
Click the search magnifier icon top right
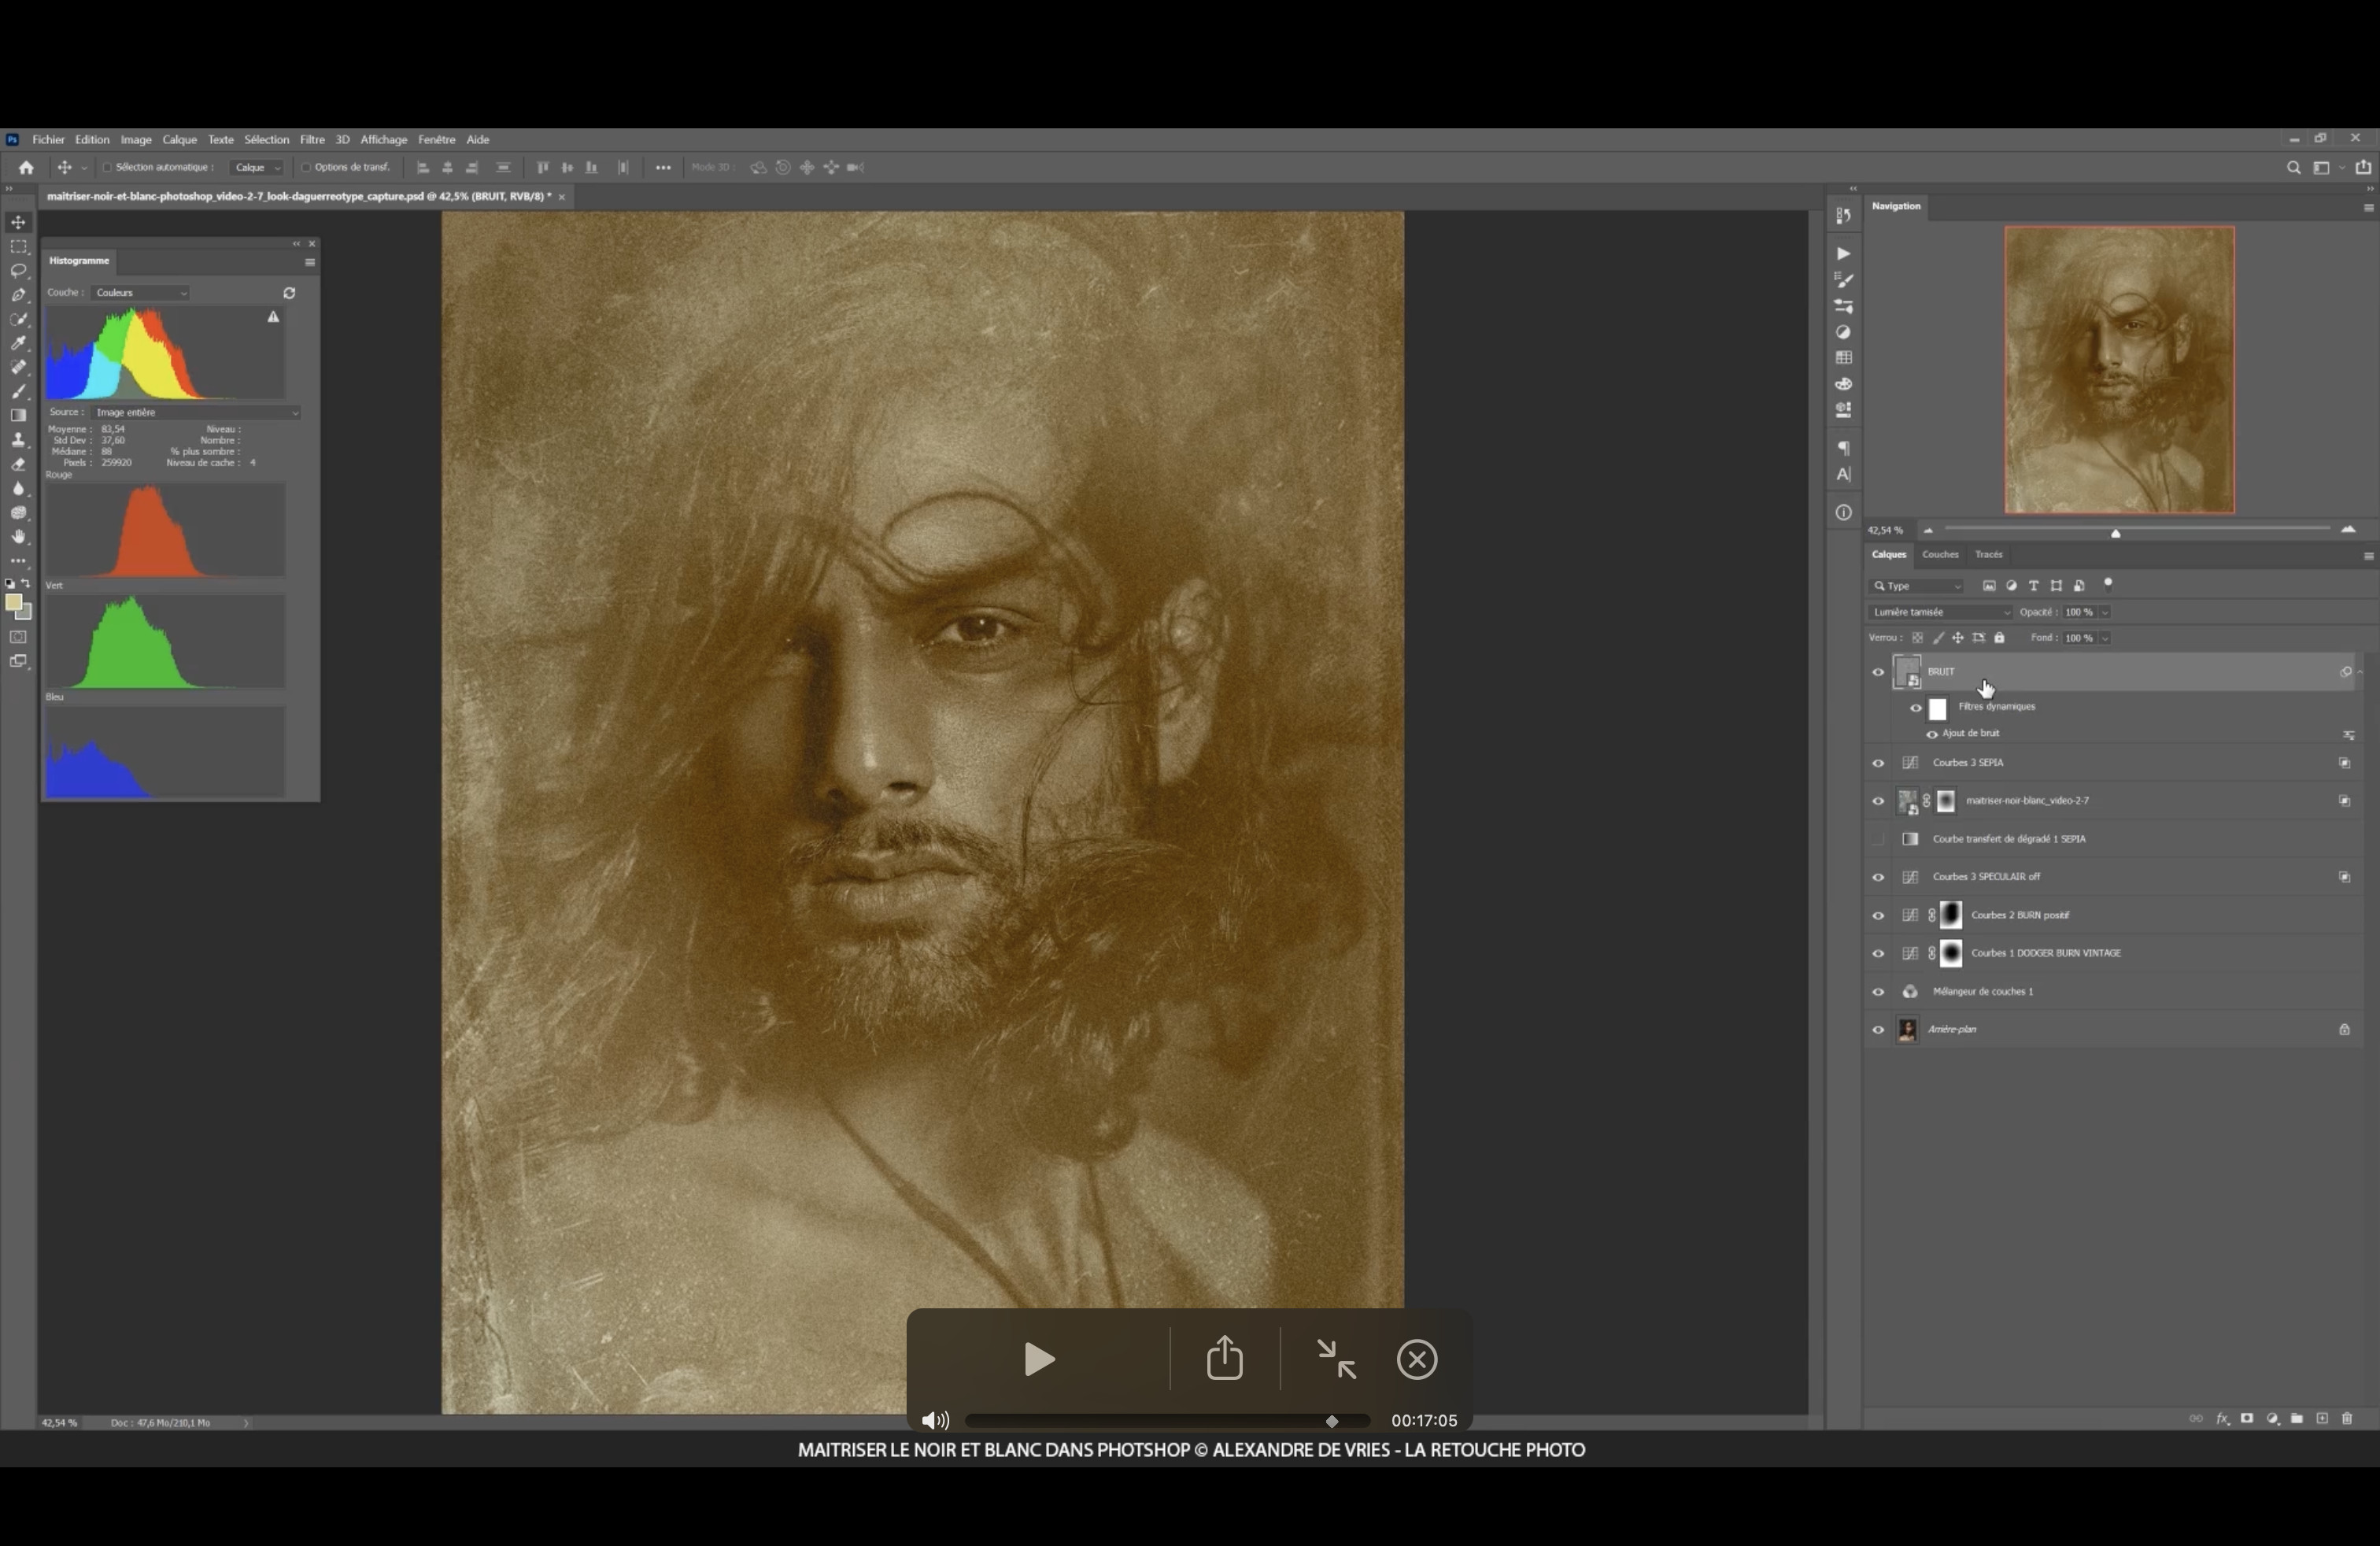2293,168
